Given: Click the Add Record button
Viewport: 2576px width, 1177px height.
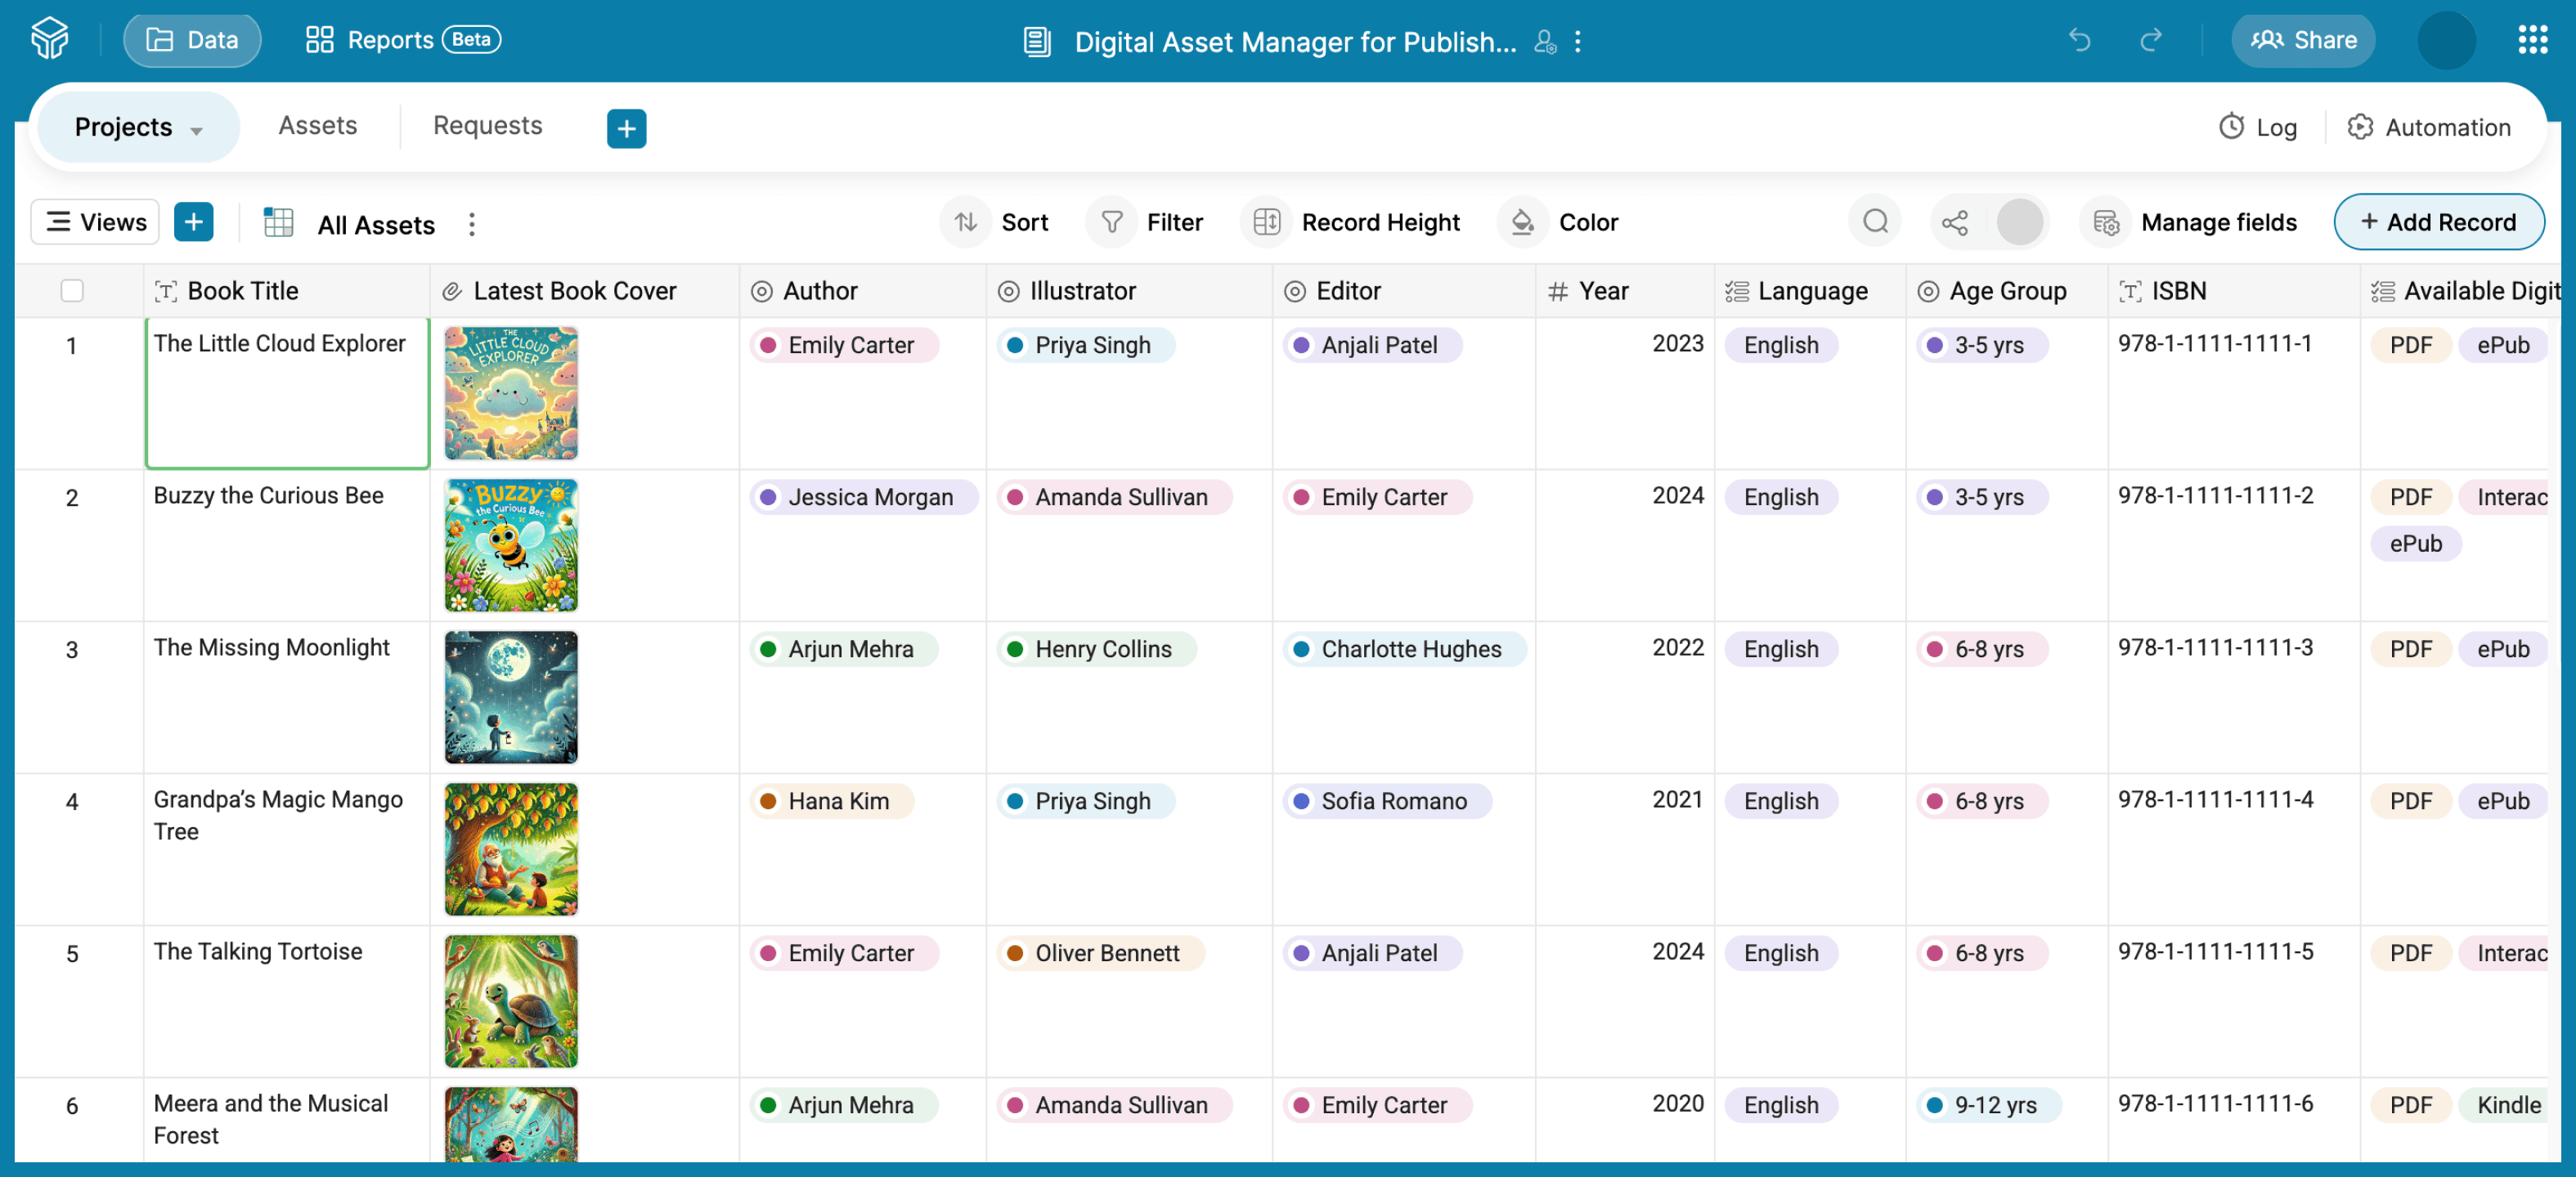Looking at the screenshot, I should point(2439,222).
